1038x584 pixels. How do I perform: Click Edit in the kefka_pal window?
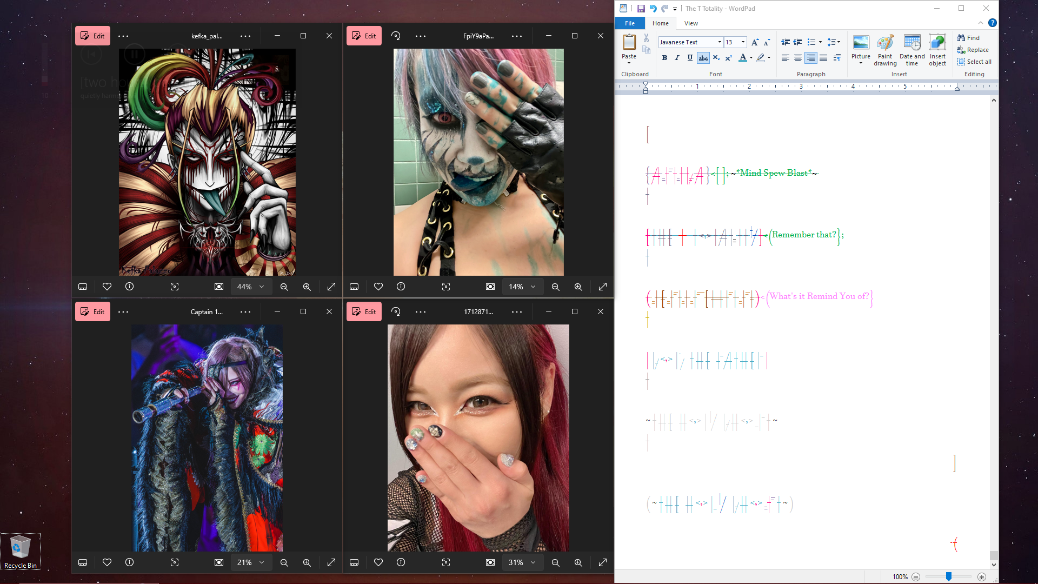(92, 36)
